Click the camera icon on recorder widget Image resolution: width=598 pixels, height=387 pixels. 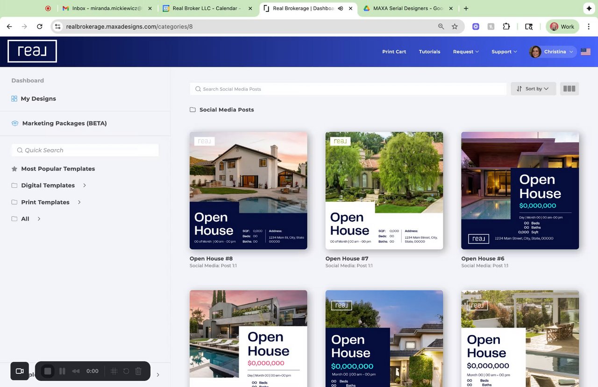(x=20, y=371)
